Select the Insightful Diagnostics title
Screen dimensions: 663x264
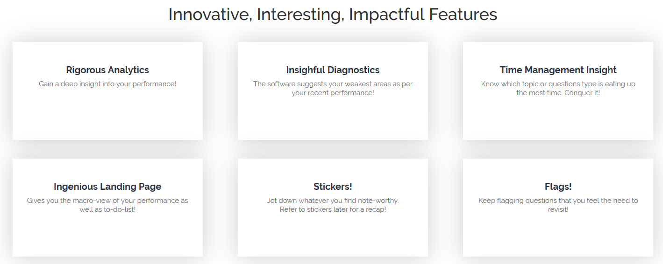(333, 70)
